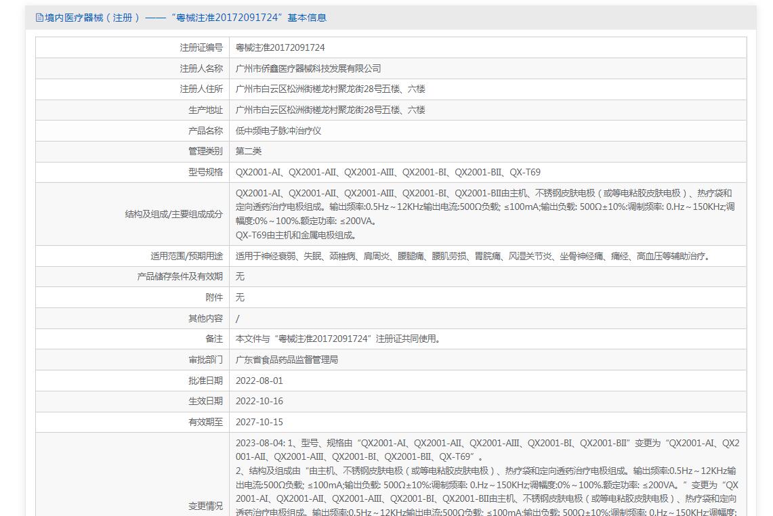Click the 备注 remark text

(338, 339)
